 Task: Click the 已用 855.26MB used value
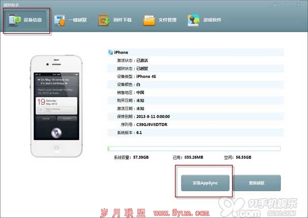click(194, 158)
